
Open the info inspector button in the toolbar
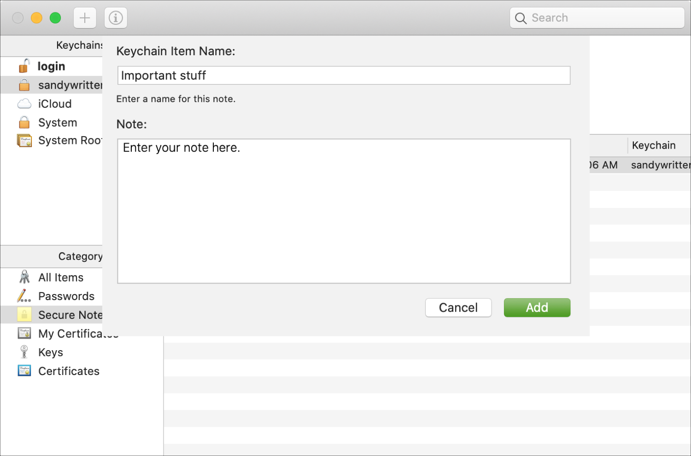pyautogui.click(x=116, y=18)
